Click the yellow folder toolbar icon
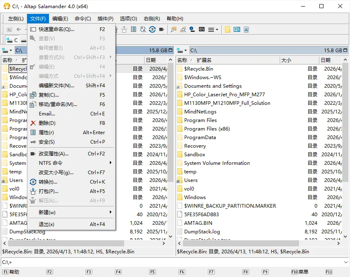350x277 pixels. point(227,29)
